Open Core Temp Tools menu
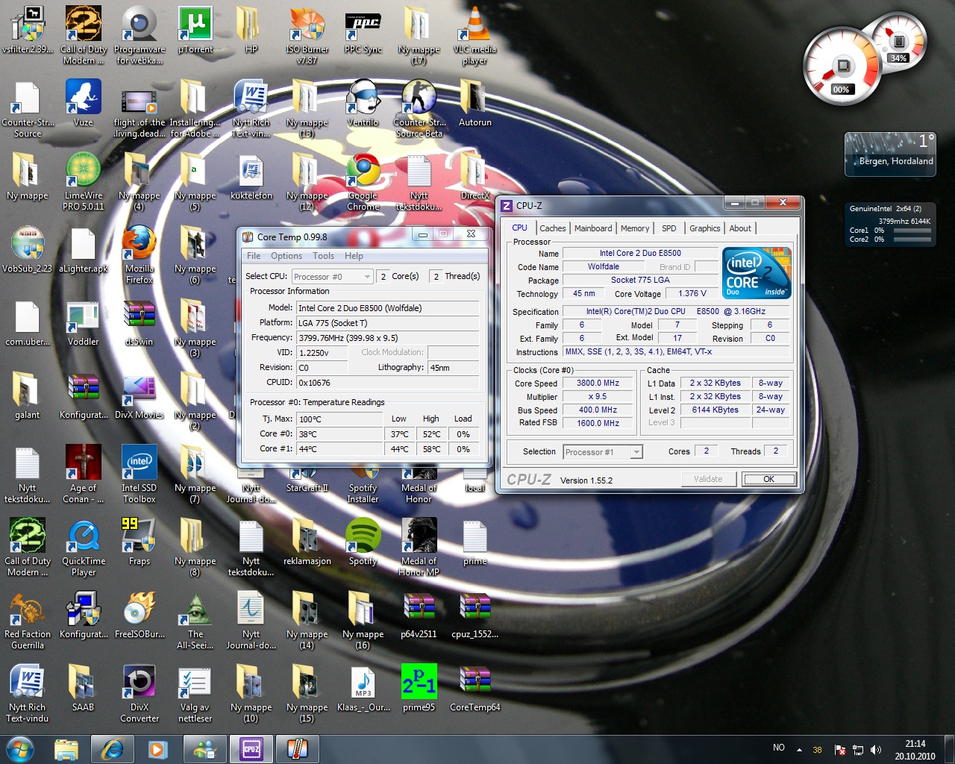This screenshot has width=955, height=764. [323, 256]
